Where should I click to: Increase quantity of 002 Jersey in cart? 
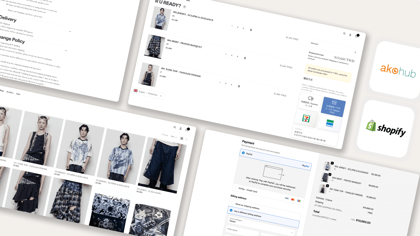click(x=243, y=28)
